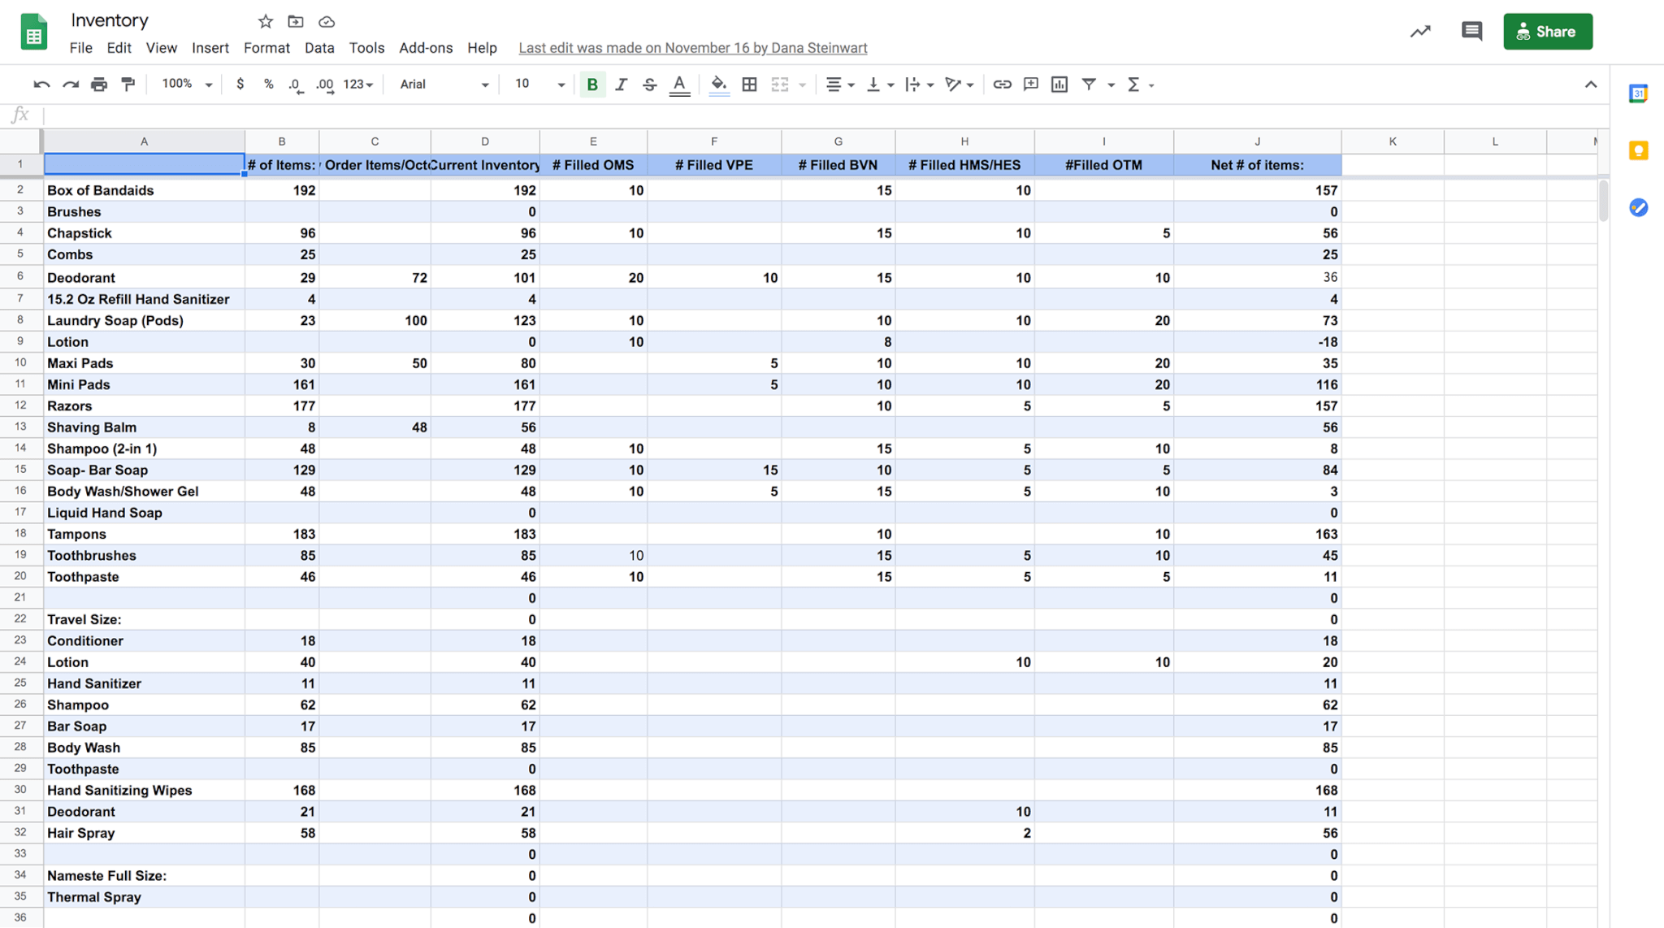
Task: Click the Create a filter icon
Action: click(x=1089, y=85)
